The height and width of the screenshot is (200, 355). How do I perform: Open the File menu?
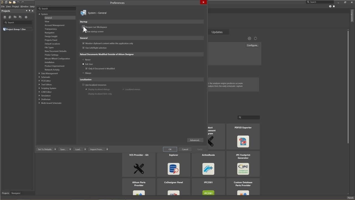(x=3, y=6)
